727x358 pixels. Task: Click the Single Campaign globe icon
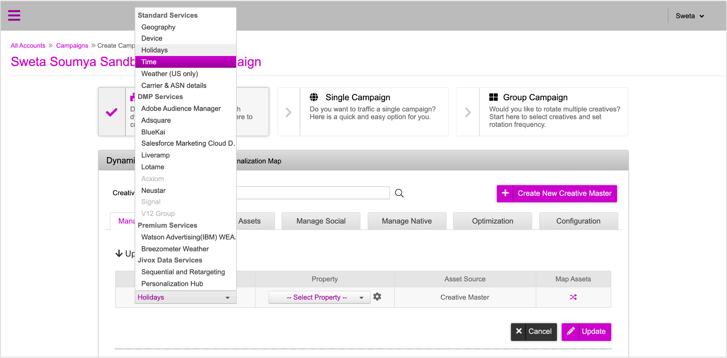pyautogui.click(x=314, y=97)
